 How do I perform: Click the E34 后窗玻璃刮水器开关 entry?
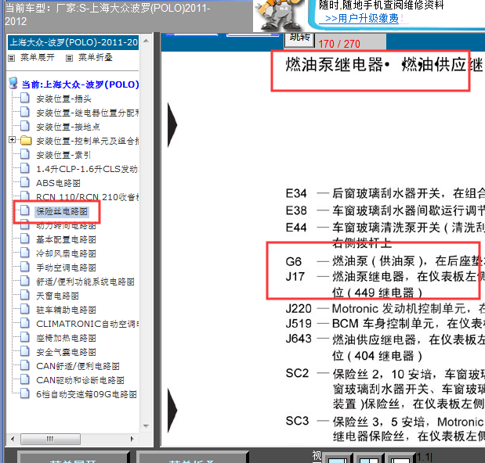click(385, 193)
